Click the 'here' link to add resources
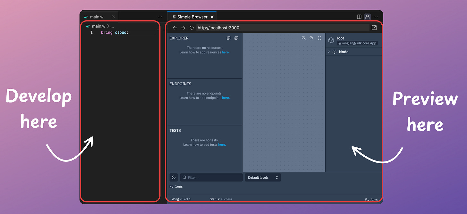The width and height of the screenshot is (467, 214). pyautogui.click(x=225, y=52)
